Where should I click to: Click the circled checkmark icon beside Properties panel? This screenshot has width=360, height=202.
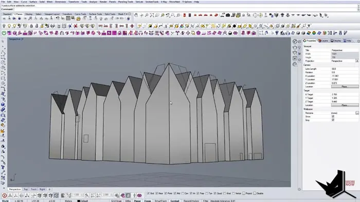(x=295, y=42)
